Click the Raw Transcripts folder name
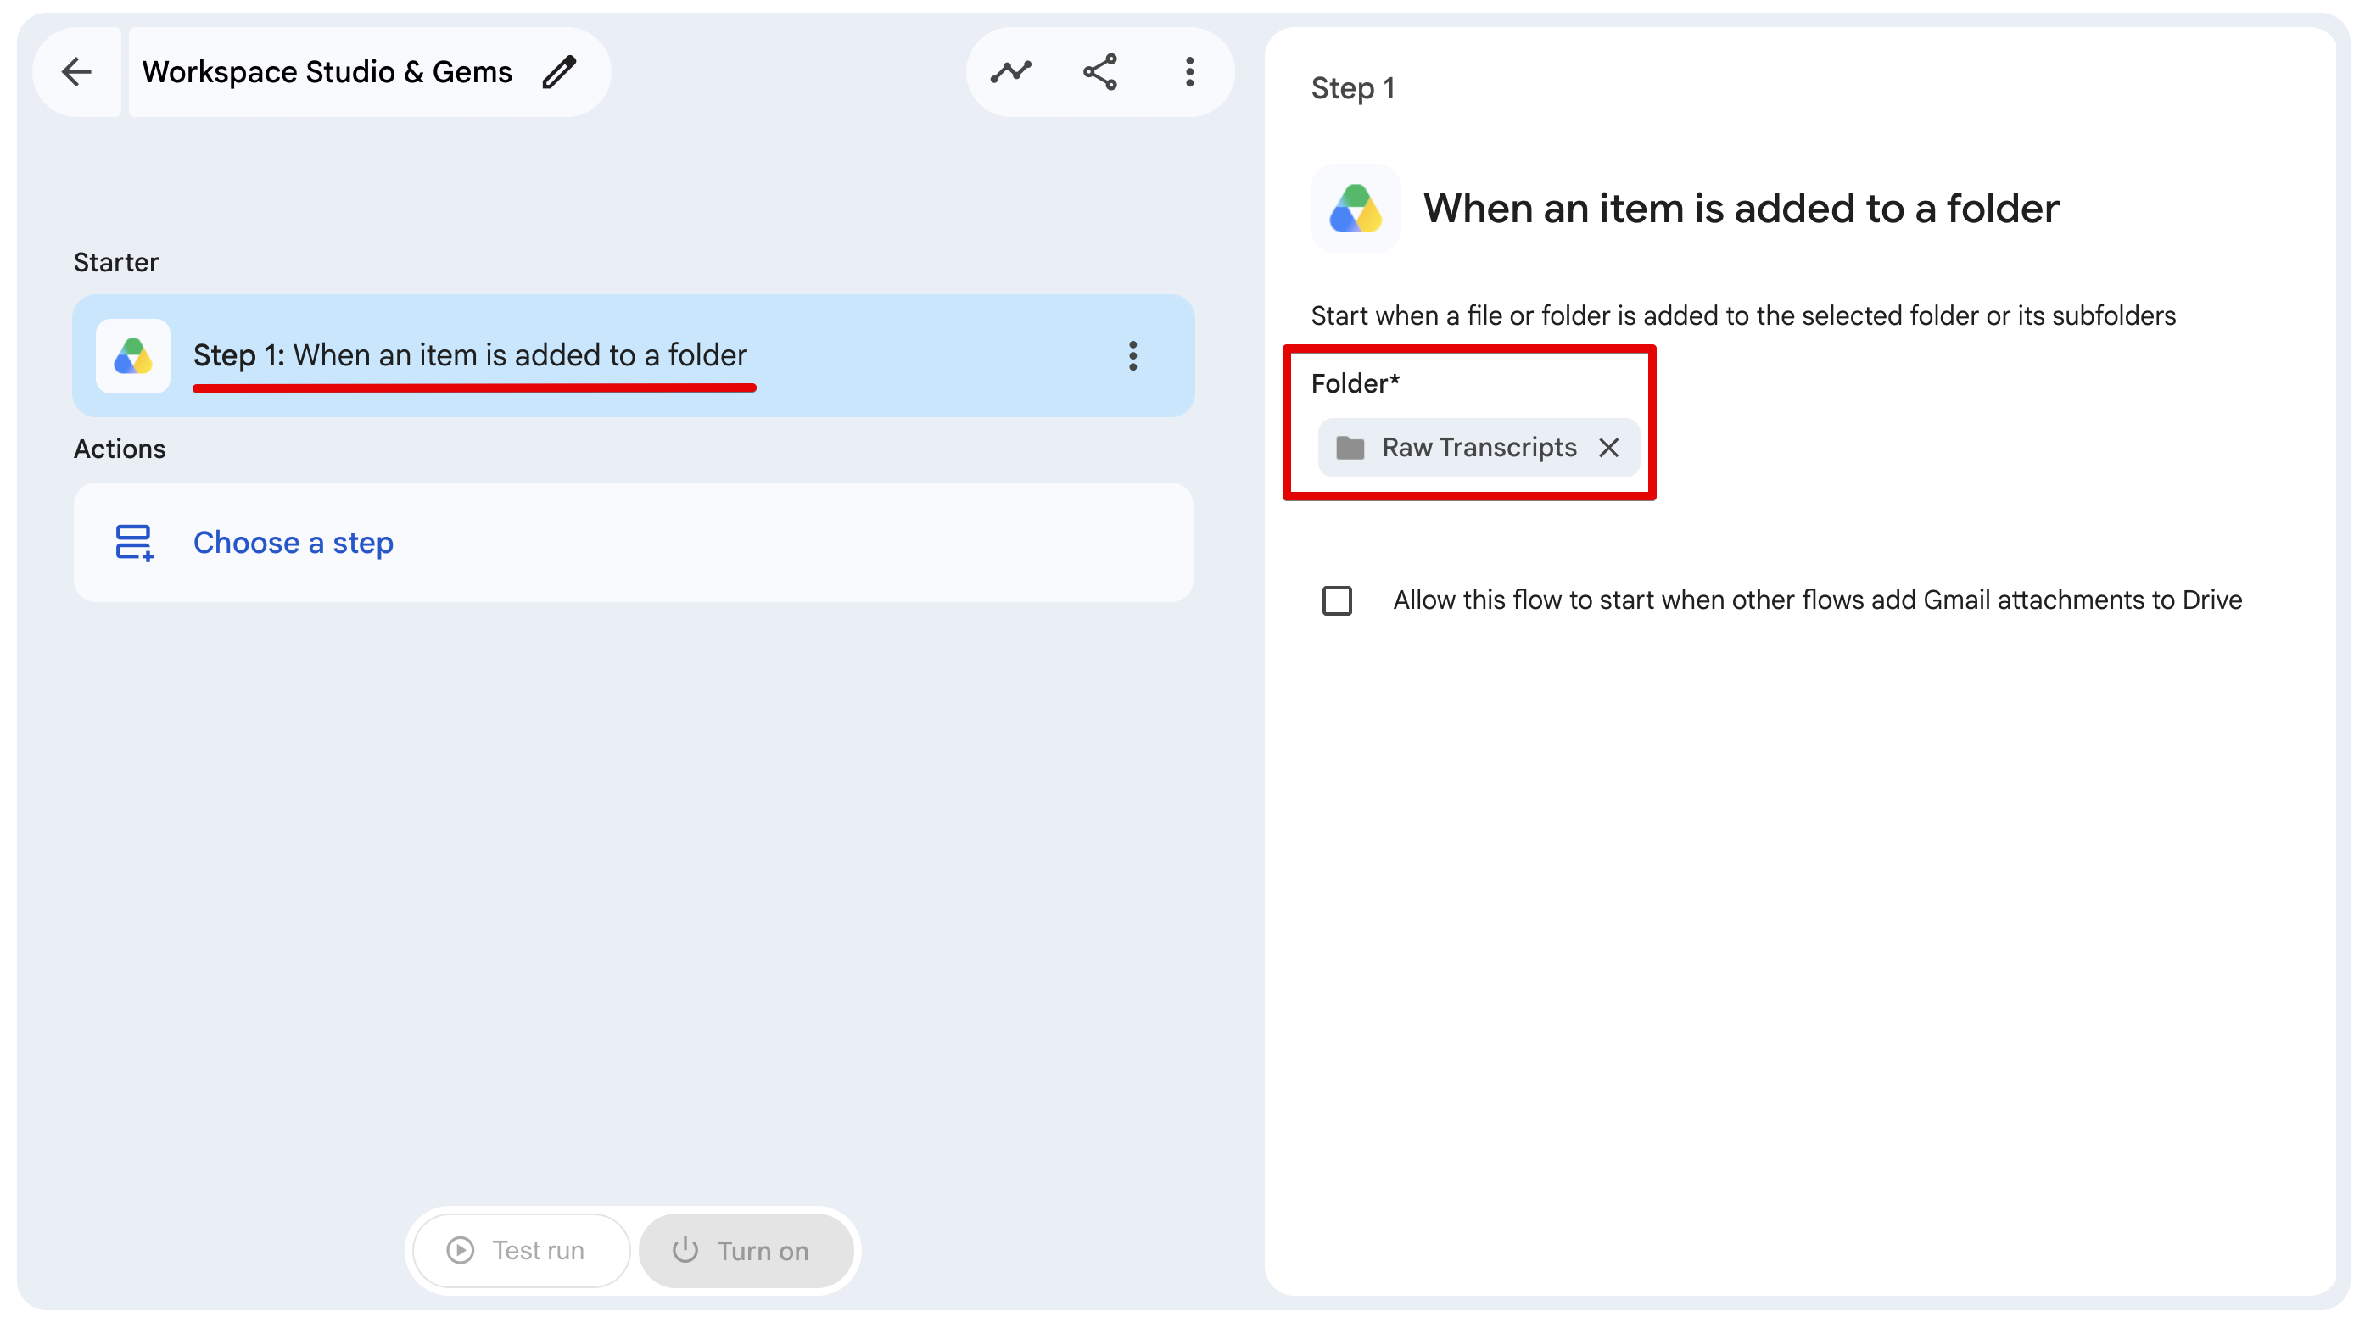2365x1328 pixels. pyautogui.click(x=1479, y=447)
